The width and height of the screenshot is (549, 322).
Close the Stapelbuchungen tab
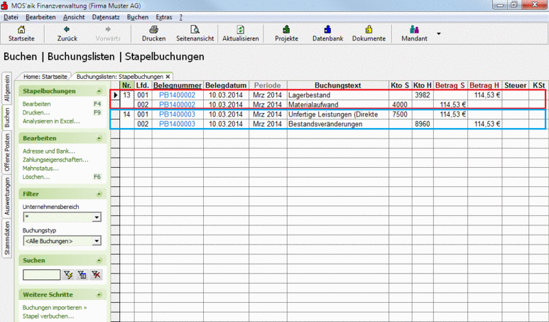point(167,77)
